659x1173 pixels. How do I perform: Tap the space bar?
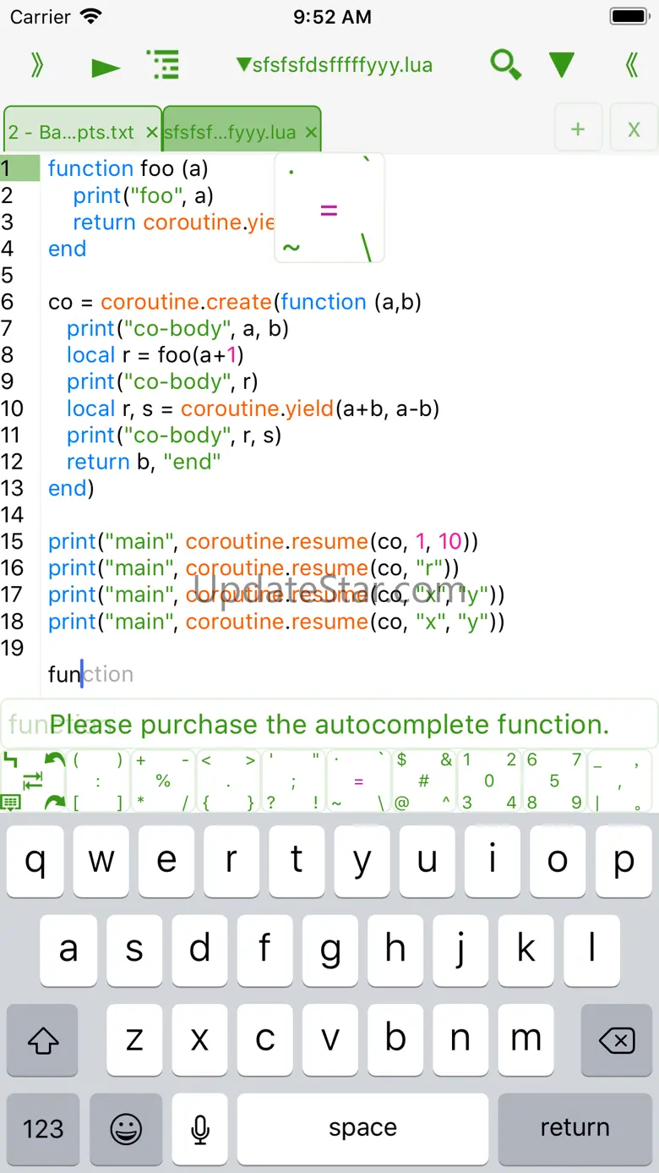(363, 1128)
